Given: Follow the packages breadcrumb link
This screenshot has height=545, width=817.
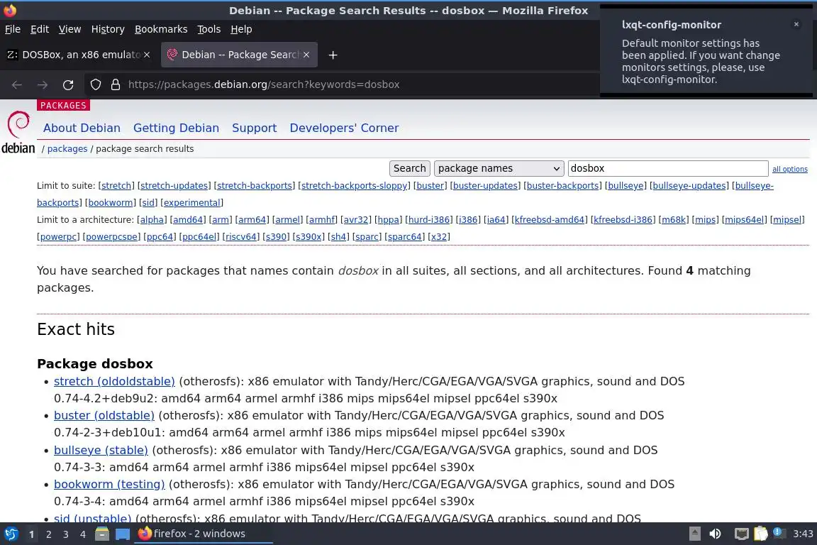Looking at the screenshot, I should [67, 148].
